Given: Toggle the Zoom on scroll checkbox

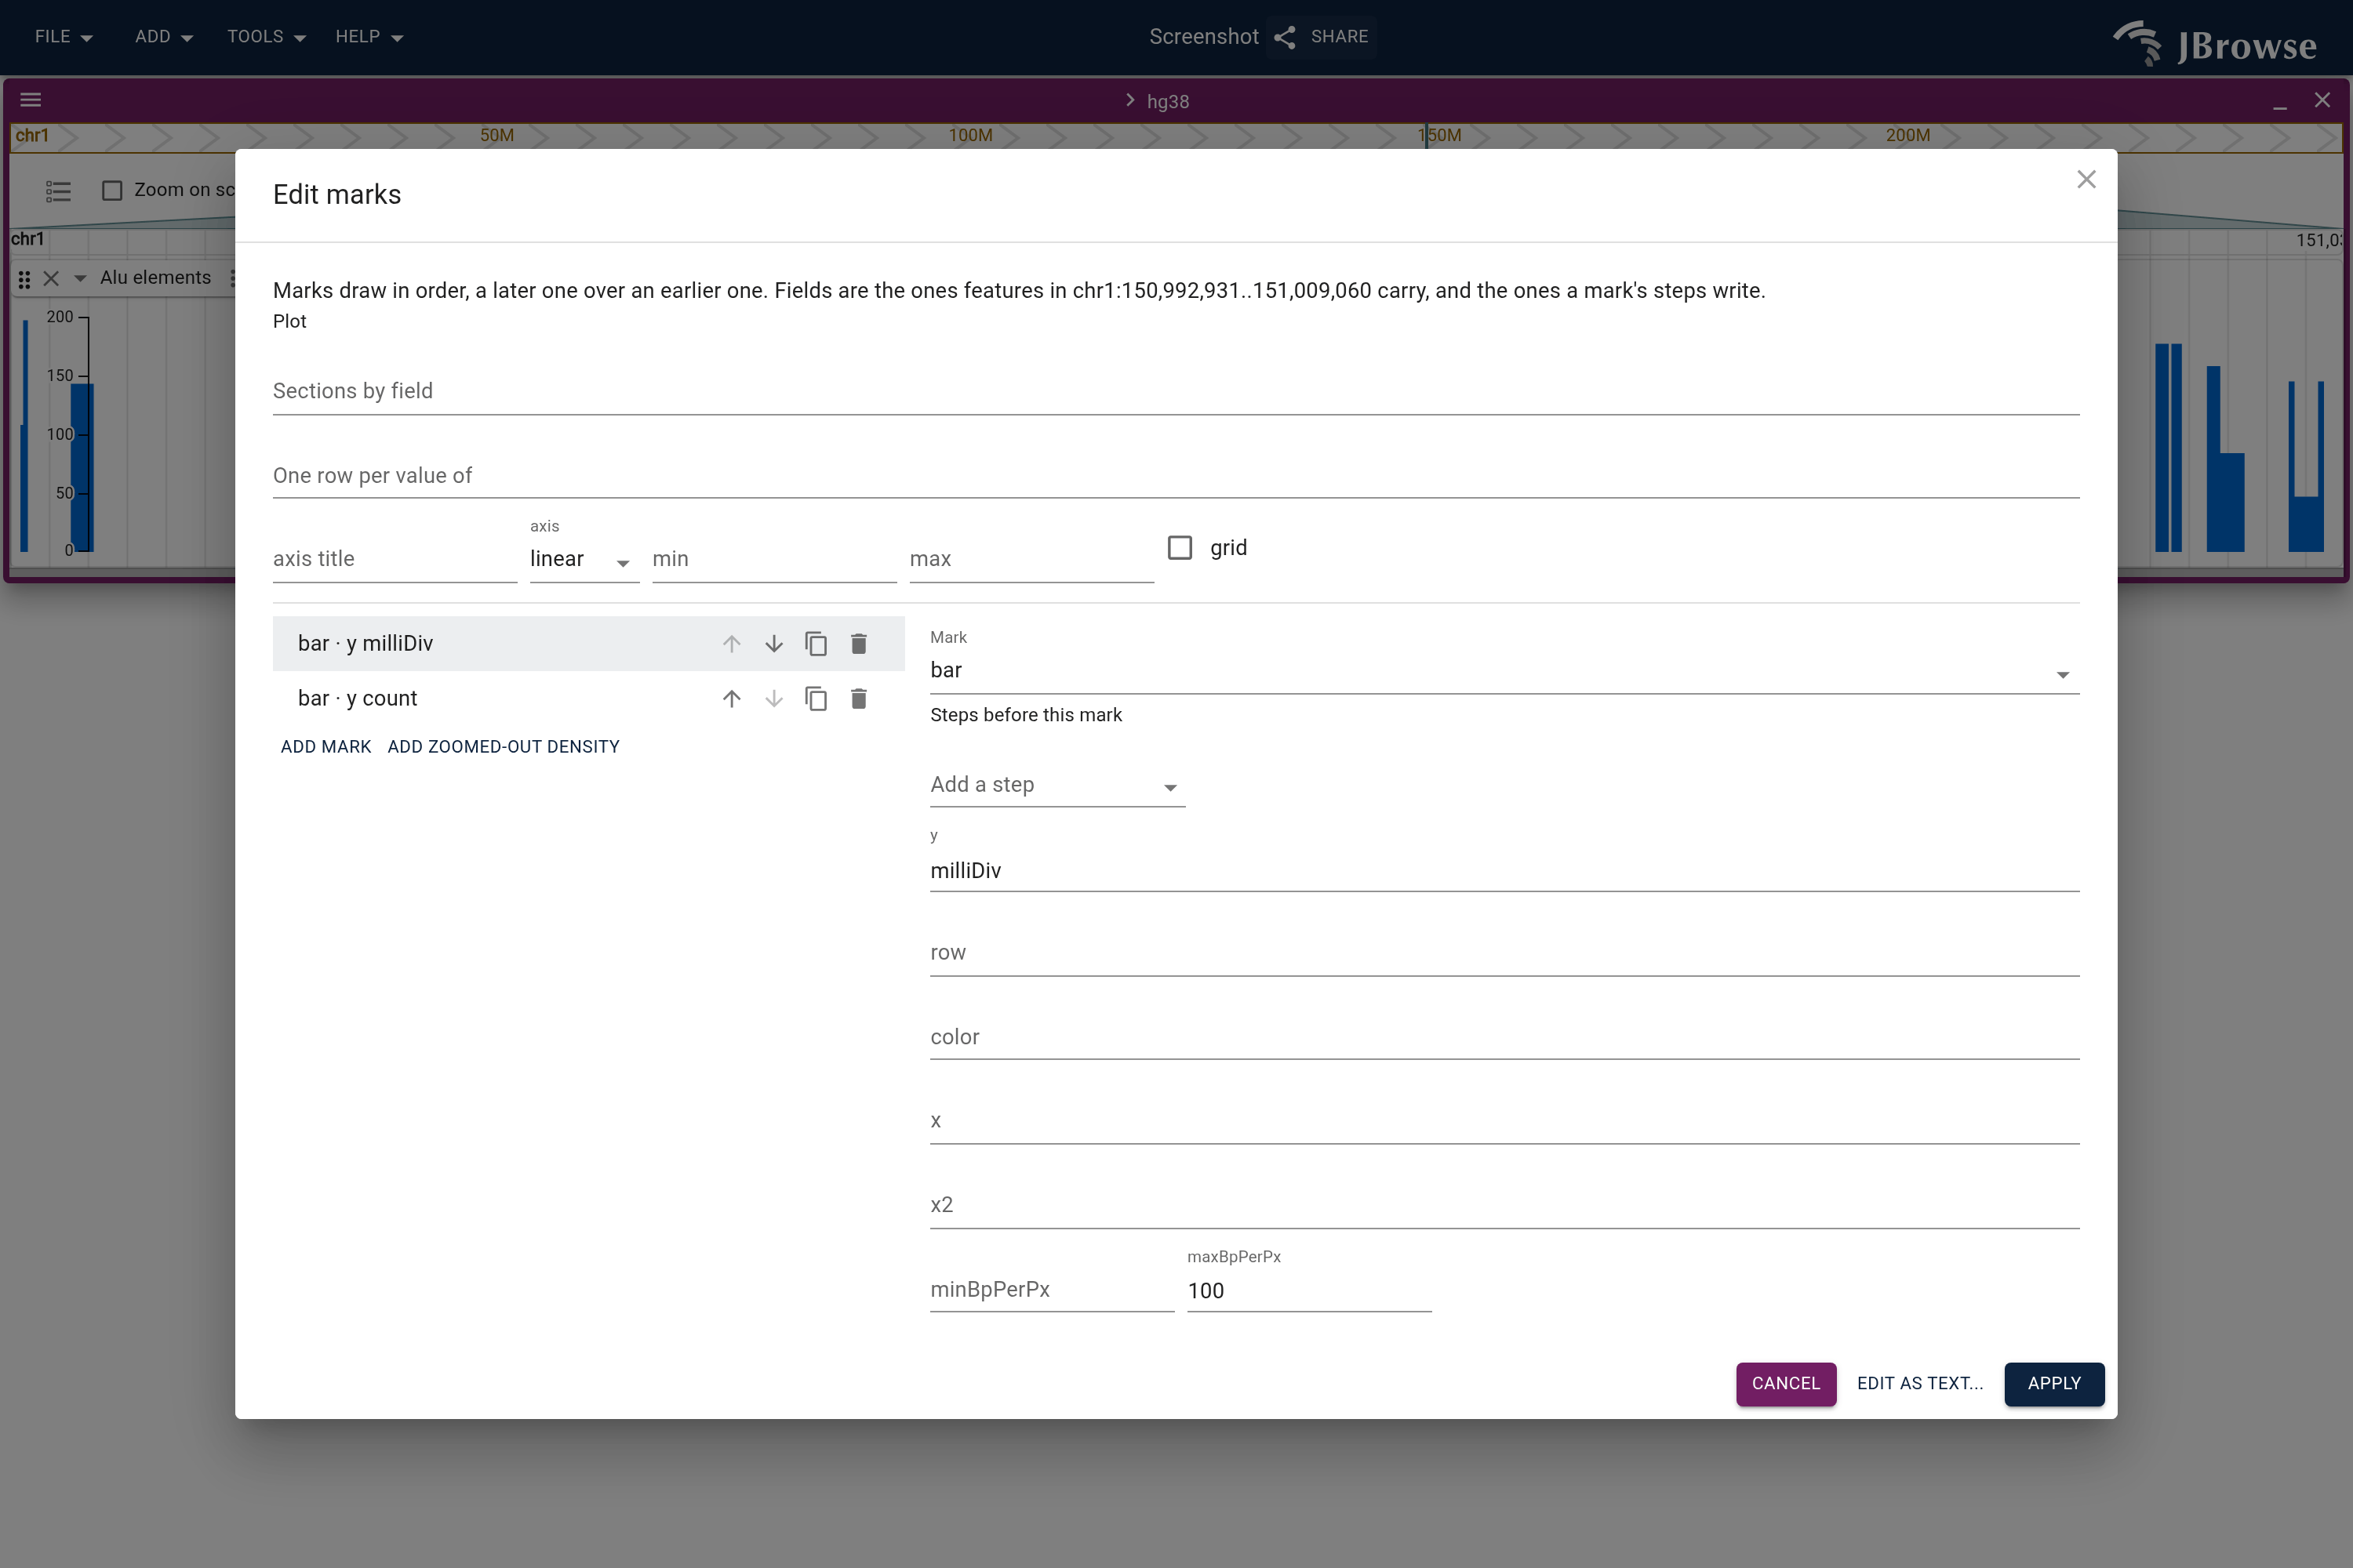Looking at the screenshot, I should click(112, 190).
